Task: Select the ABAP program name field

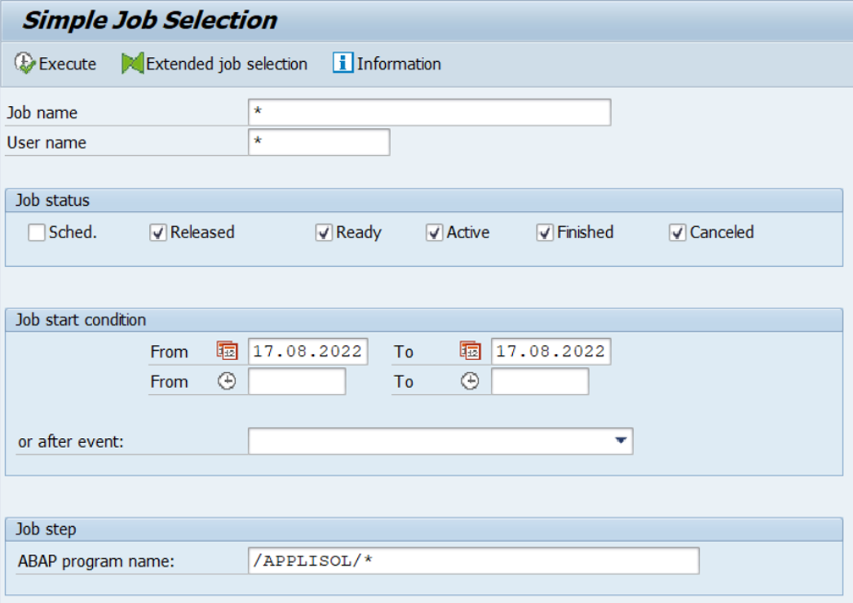Action: point(473,561)
